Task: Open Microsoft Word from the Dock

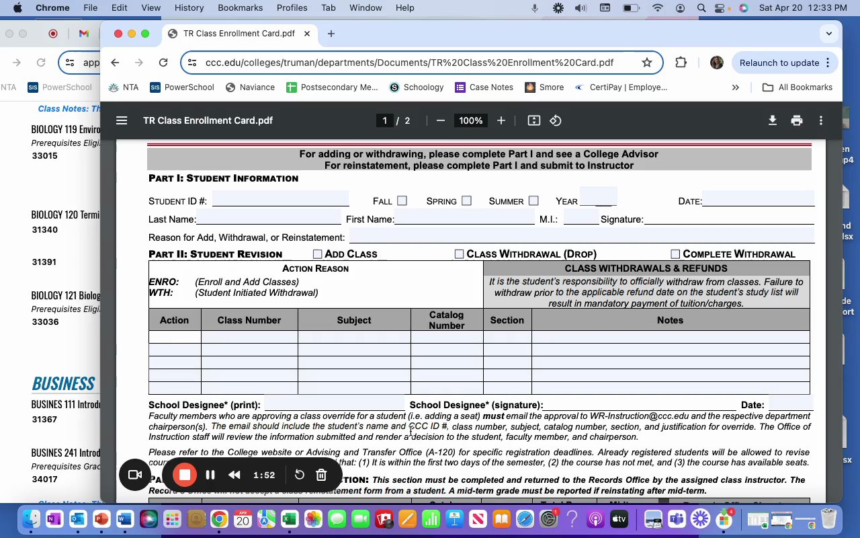Action: point(125,519)
